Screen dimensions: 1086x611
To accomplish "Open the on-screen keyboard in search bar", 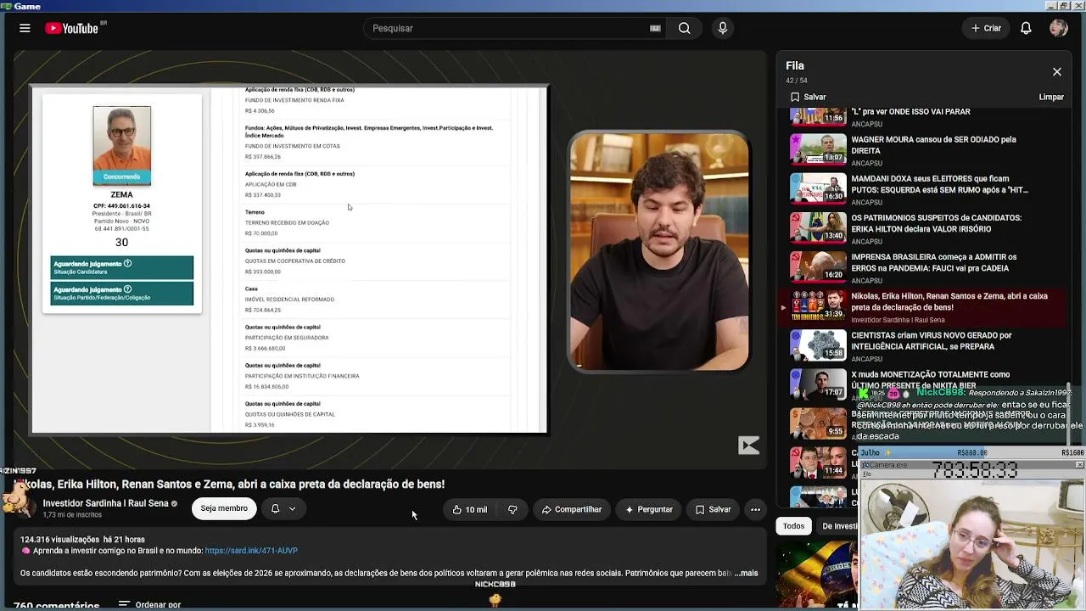I will coord(655,28).
